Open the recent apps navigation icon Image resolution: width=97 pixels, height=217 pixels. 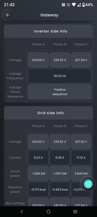coord(75,212)
